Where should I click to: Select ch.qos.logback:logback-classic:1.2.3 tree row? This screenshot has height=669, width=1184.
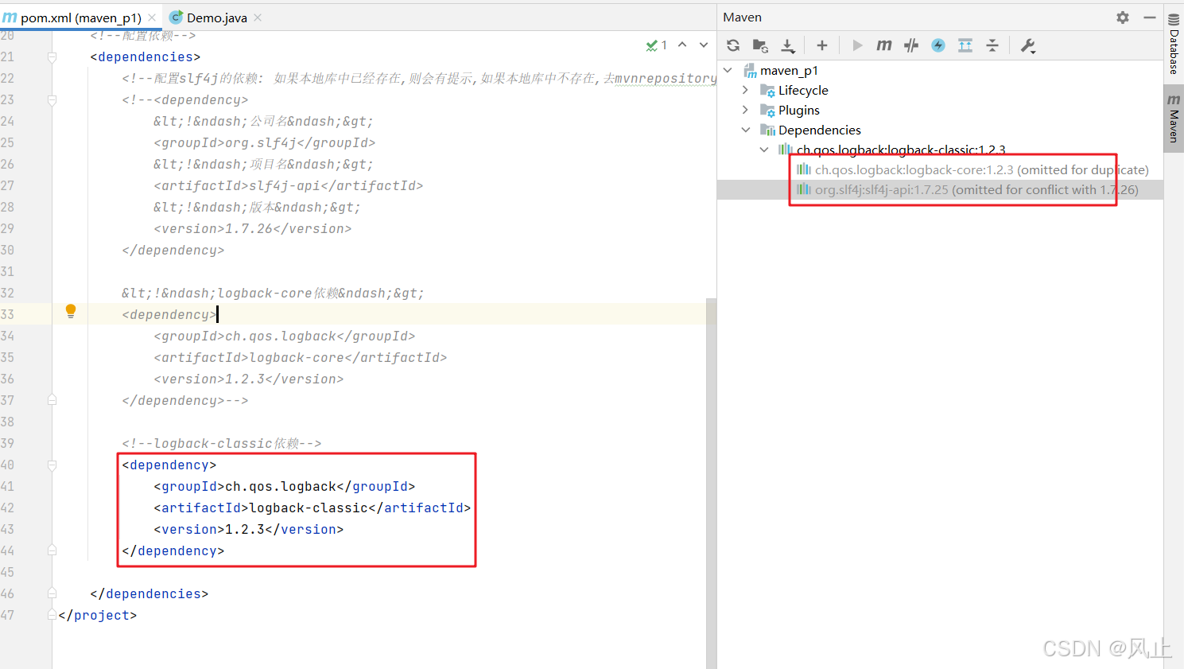(x=901, y=150)
